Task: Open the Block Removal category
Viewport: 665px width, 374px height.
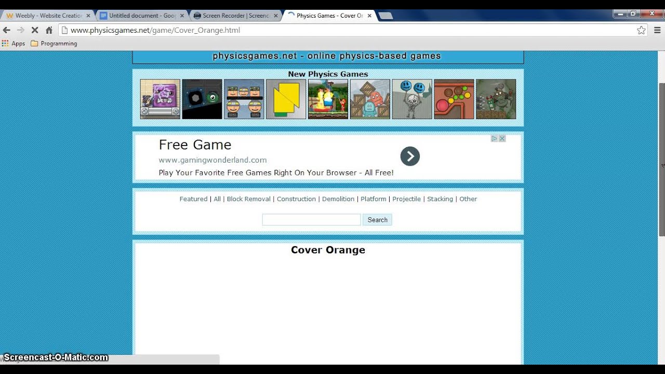Action: tap(248, 199)
